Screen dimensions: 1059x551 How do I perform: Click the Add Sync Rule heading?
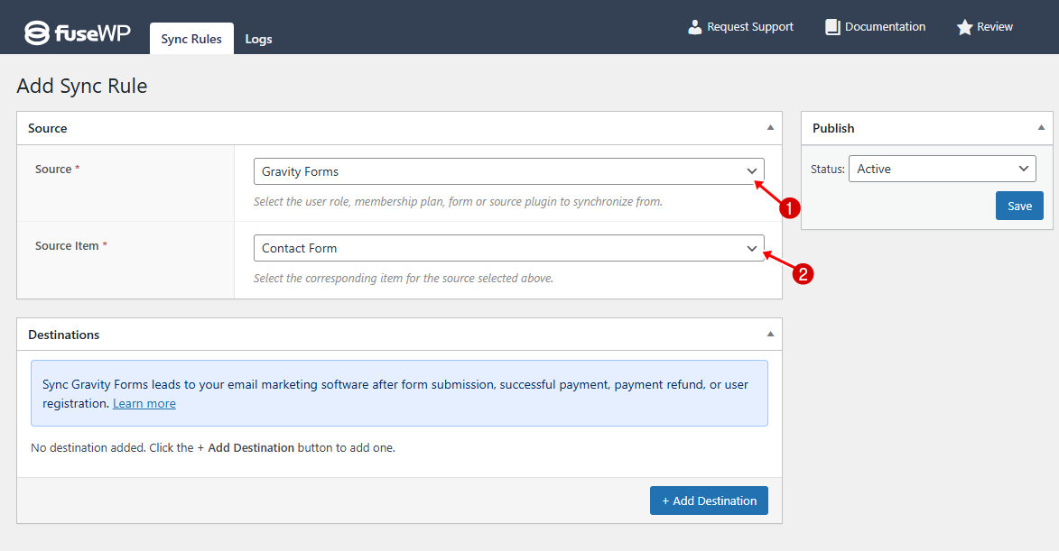[x=82, y=86]
